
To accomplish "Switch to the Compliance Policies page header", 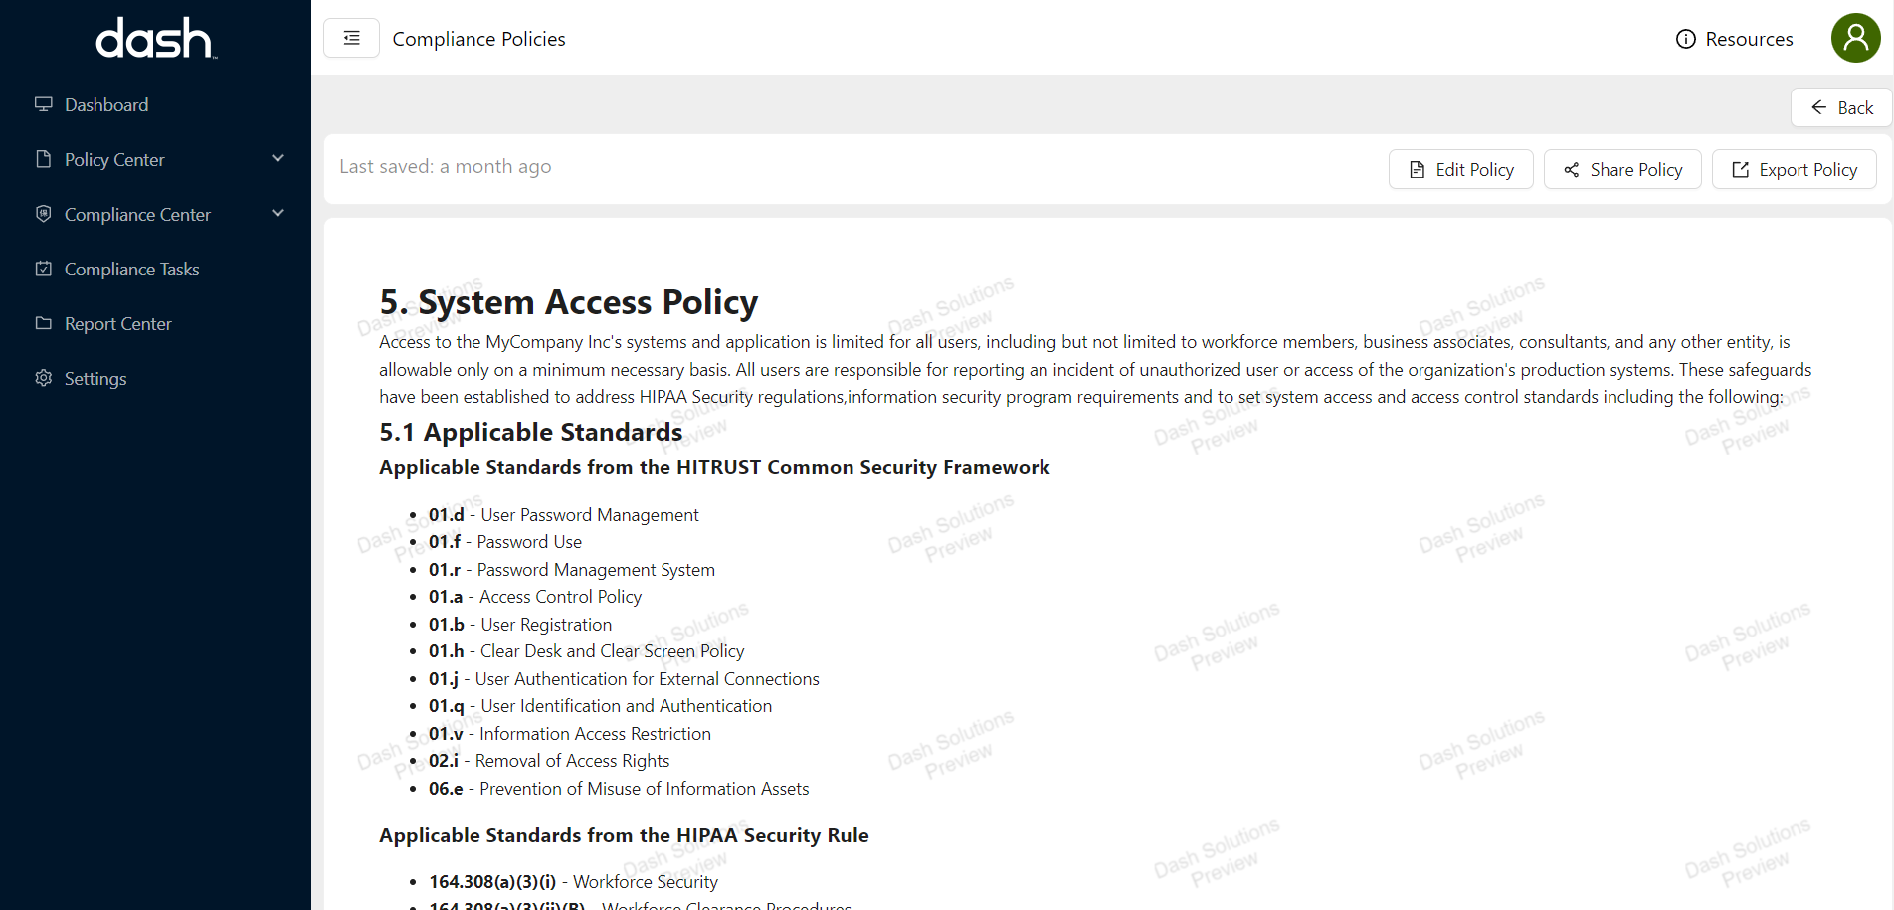I will [x=478, y=39].
